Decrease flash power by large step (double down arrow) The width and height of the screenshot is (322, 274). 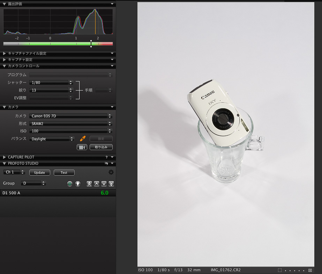[x=111, y=183]
